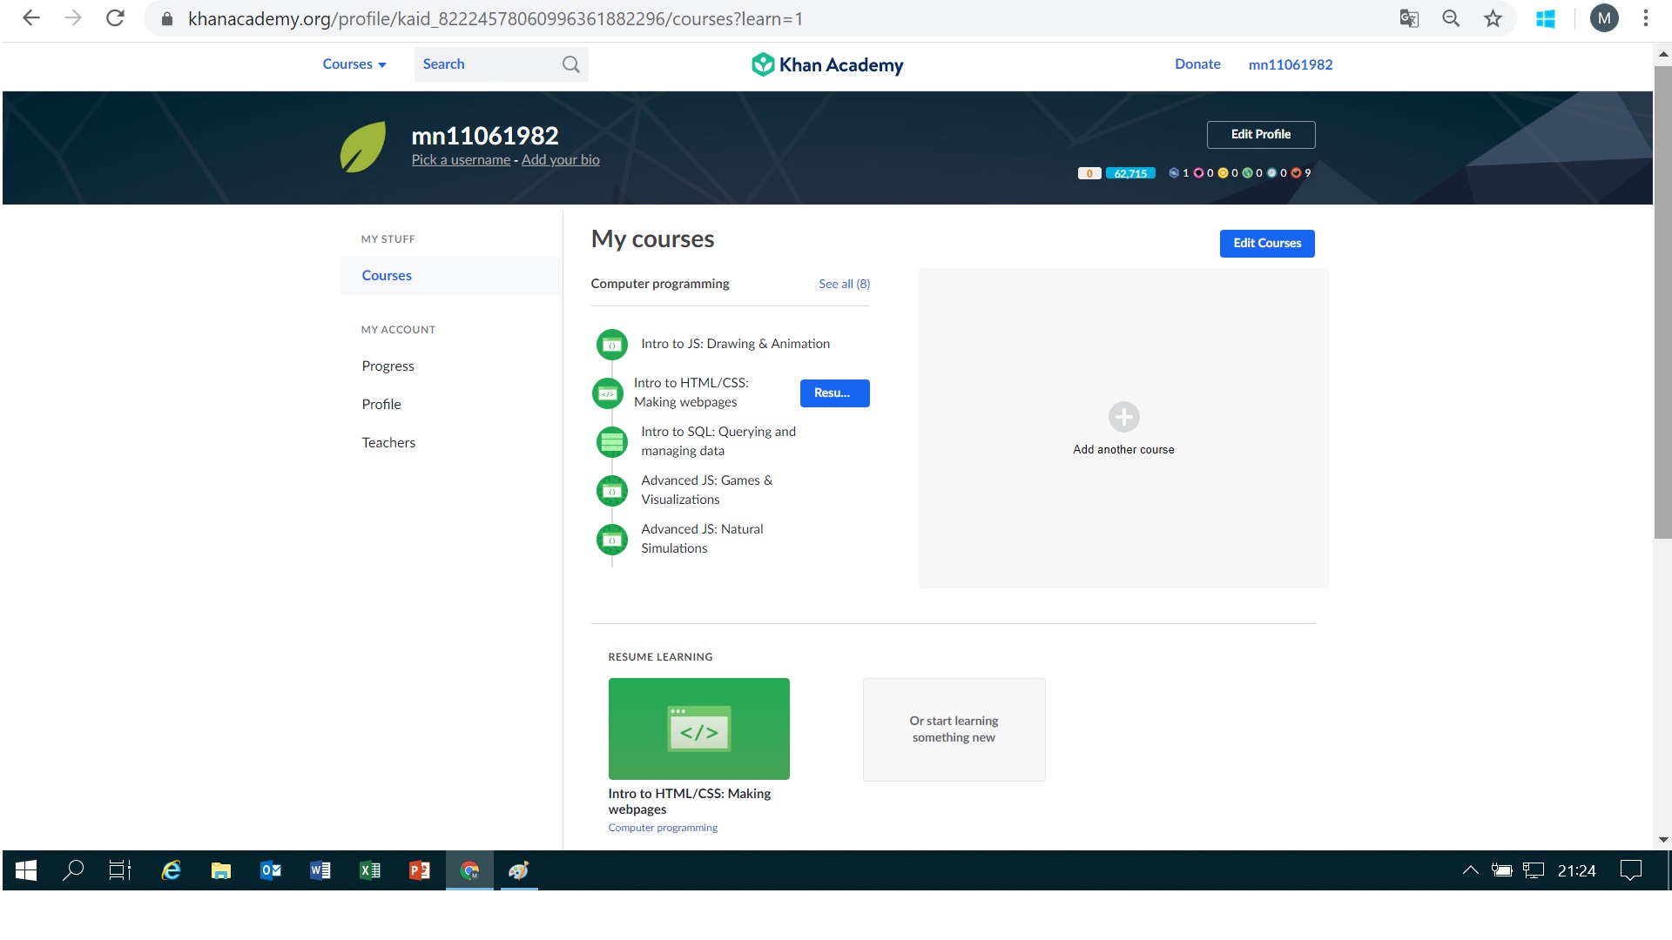Open Progress in the sidebar
The width and height of the screenshot is (1672, 940).
388,366
